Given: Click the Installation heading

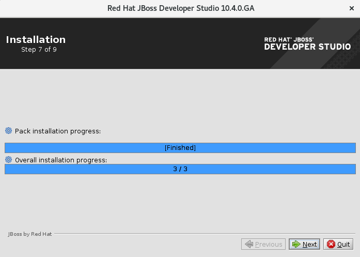Looking at the screenshot, I should [36, 39].
